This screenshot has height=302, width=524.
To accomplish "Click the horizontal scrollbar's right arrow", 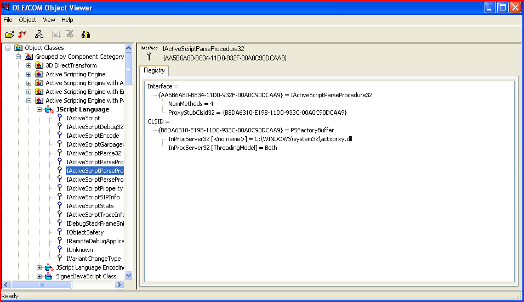I will [x=119, y=284].
